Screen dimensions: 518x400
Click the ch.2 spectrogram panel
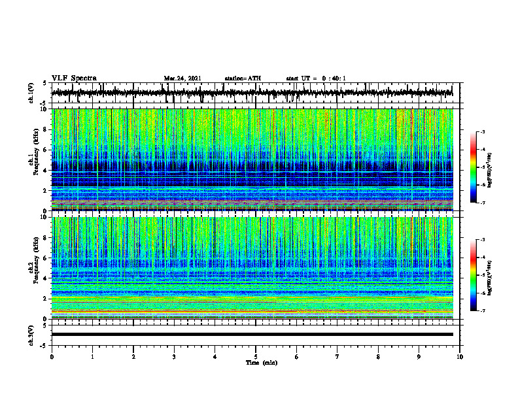[x=252, y=268]
